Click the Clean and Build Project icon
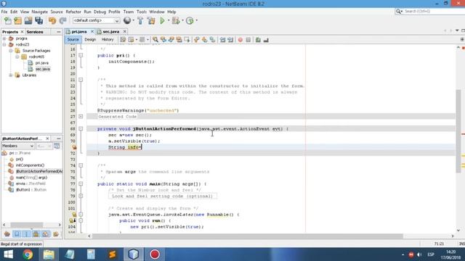This screenshot has height=261, width=465. tap(151, 21)
